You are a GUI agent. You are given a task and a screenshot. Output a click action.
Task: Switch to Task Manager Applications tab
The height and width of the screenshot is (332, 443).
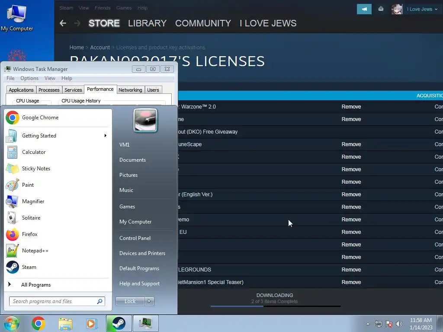point(21,90)
